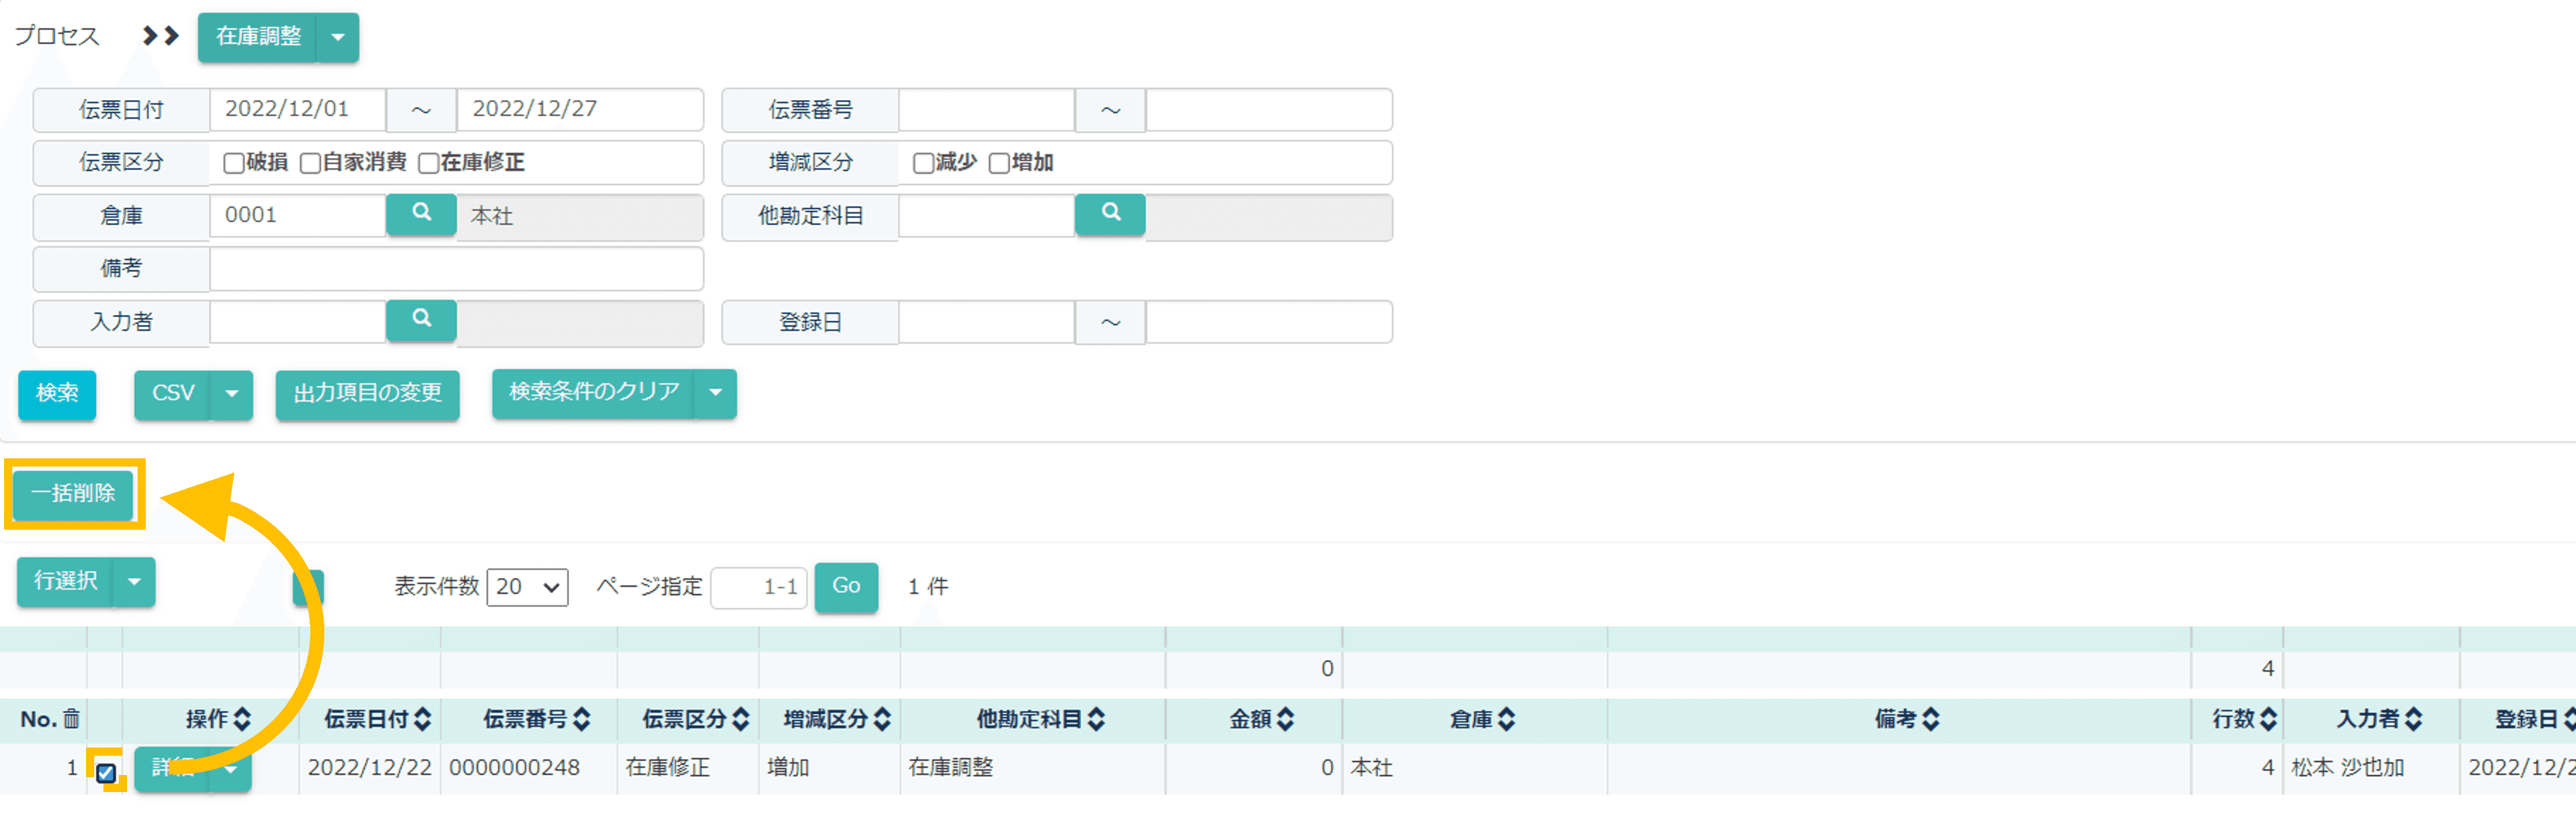Click the 登録日 to field

(1268, 321)
